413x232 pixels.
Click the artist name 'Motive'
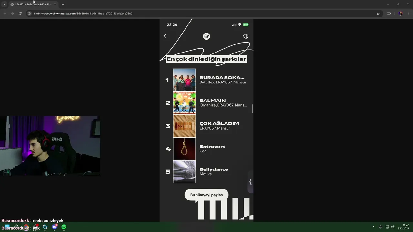tap(206, 174)
